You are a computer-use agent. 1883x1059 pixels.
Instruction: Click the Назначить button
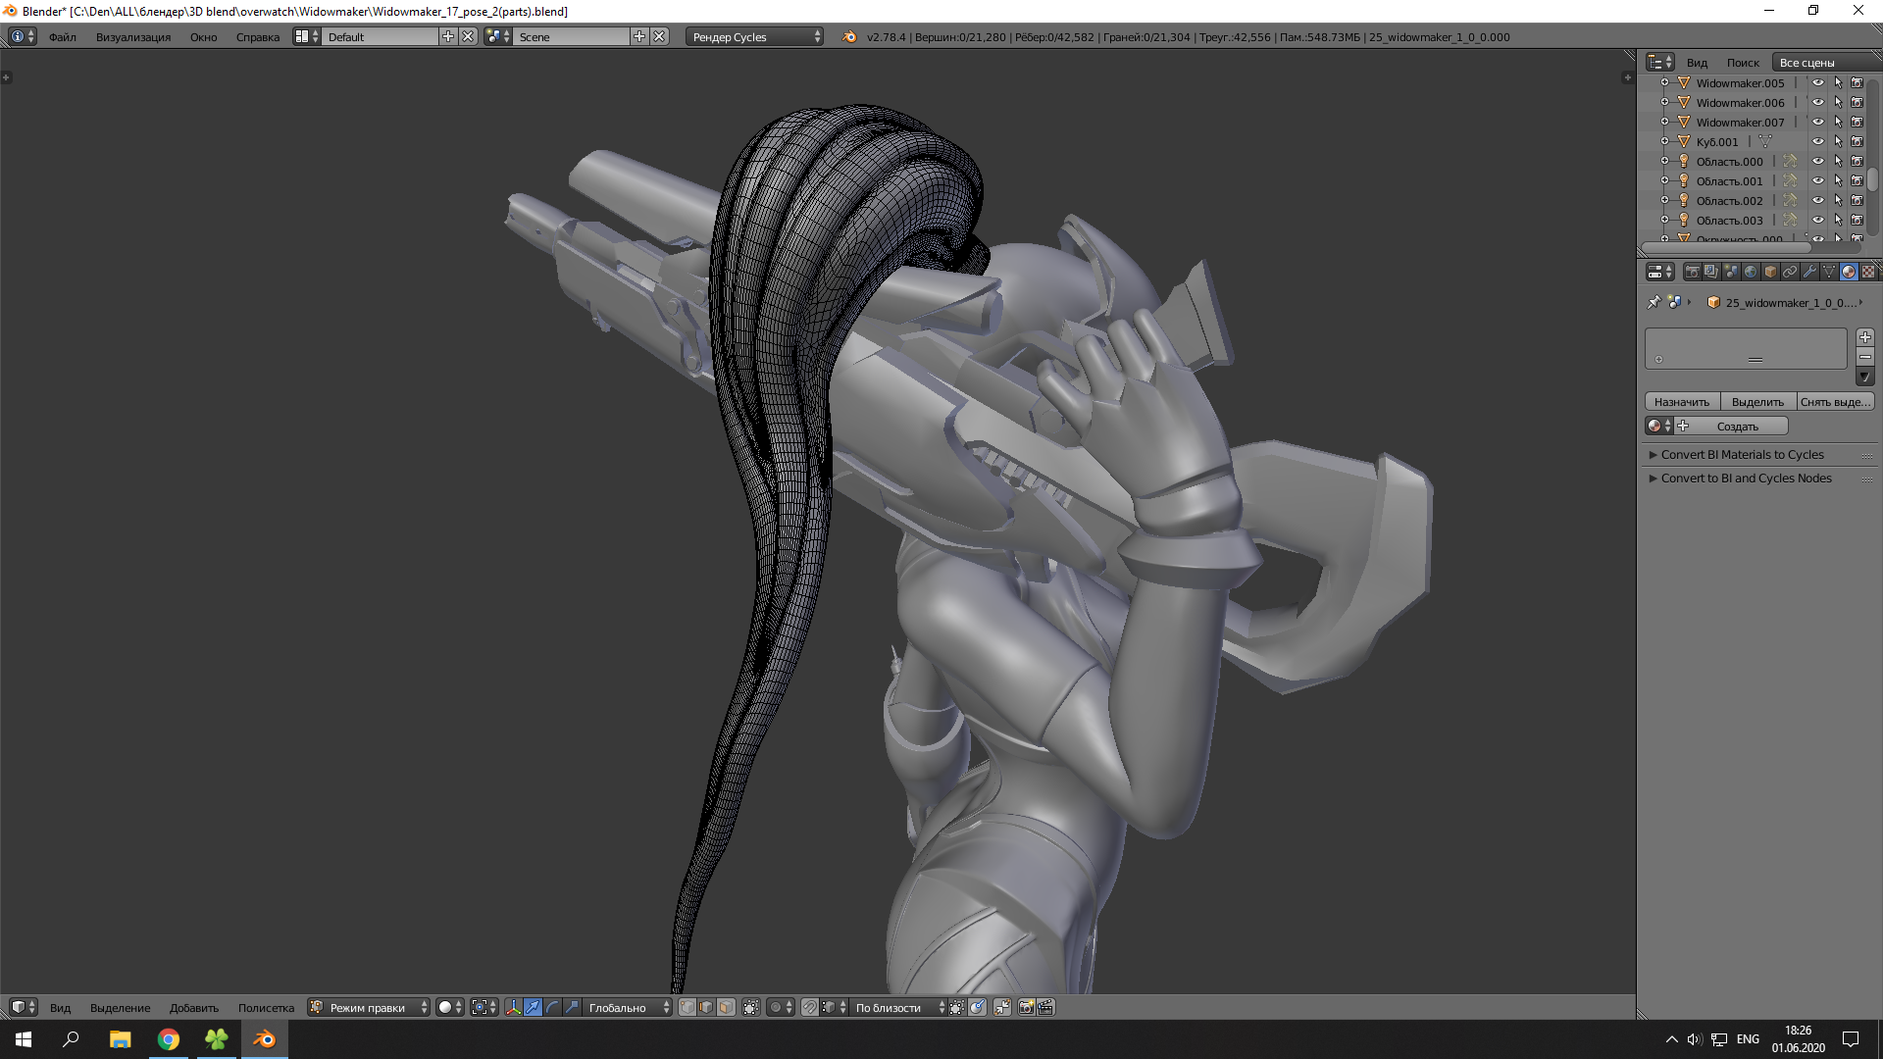pos(1681,402)
